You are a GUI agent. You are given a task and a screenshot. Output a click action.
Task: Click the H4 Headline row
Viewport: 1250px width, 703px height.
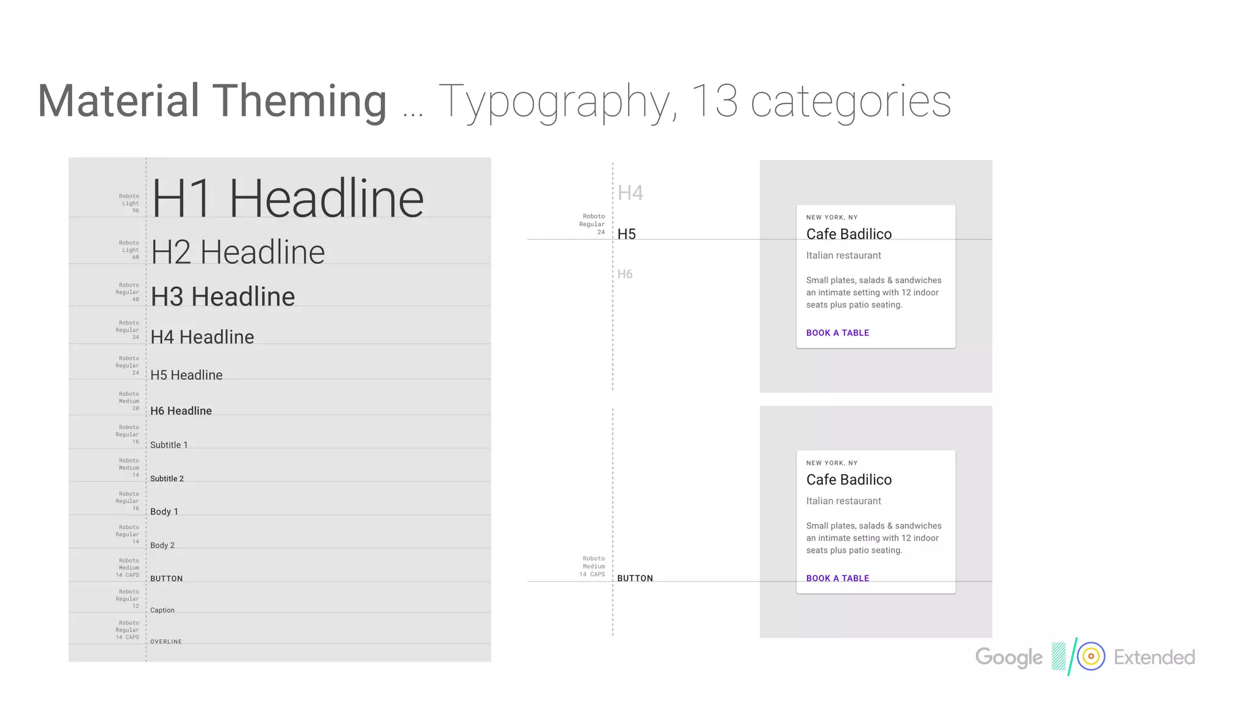point(202,337)
